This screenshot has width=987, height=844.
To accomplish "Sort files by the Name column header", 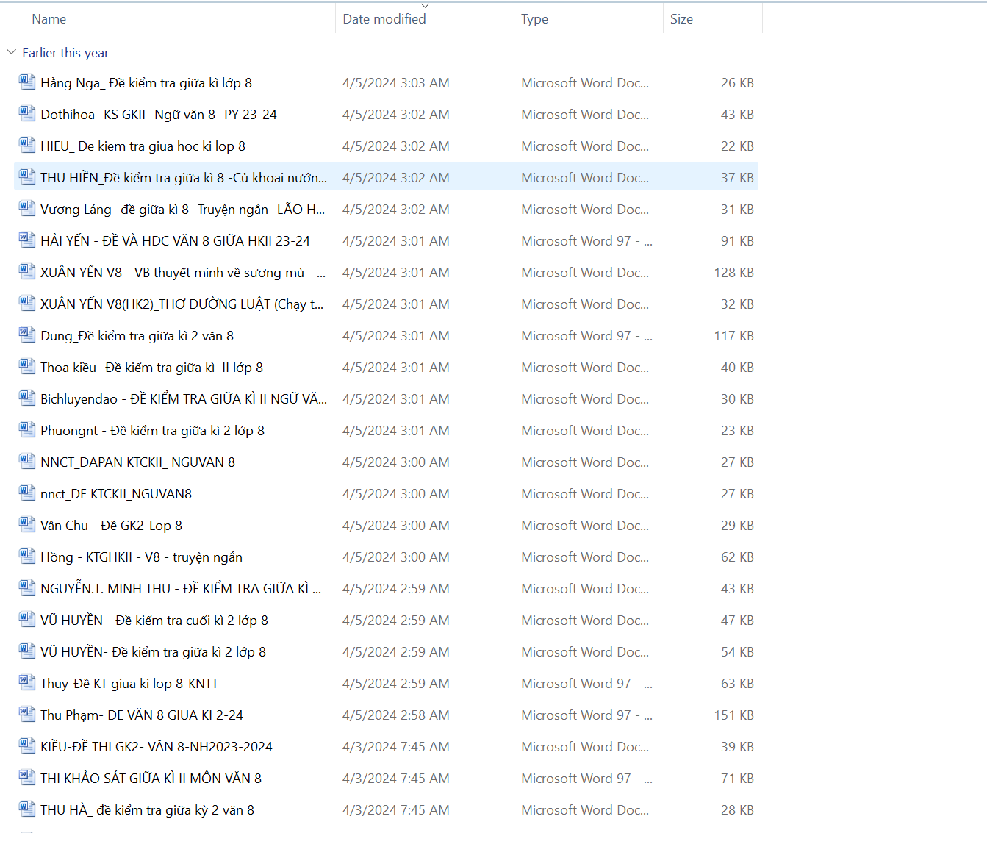I will 49,19.
